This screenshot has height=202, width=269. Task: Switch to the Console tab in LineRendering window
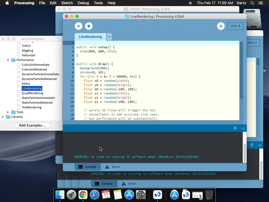[87, 167]
